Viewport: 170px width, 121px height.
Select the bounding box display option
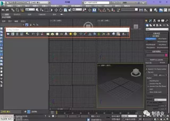(148, 81)
